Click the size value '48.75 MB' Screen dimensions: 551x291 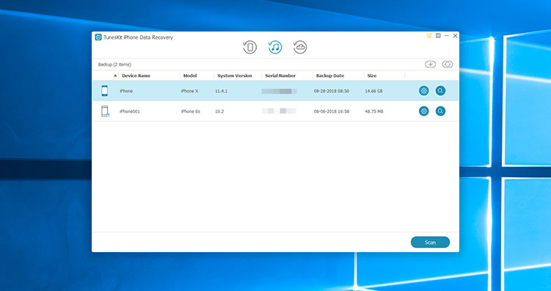(x=374, y=111)
